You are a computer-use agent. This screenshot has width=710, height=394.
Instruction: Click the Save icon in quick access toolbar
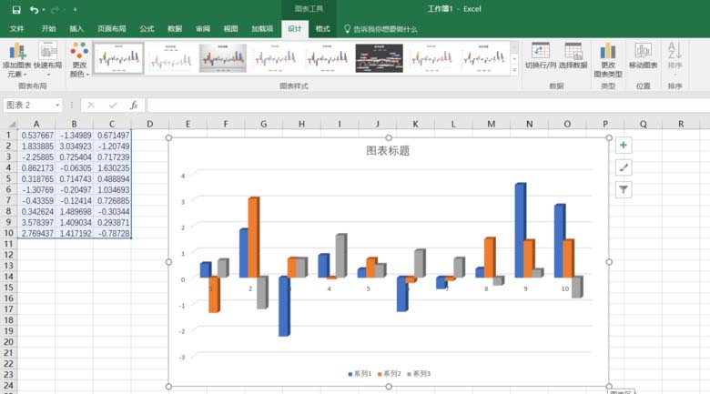(x=16, y=9)
